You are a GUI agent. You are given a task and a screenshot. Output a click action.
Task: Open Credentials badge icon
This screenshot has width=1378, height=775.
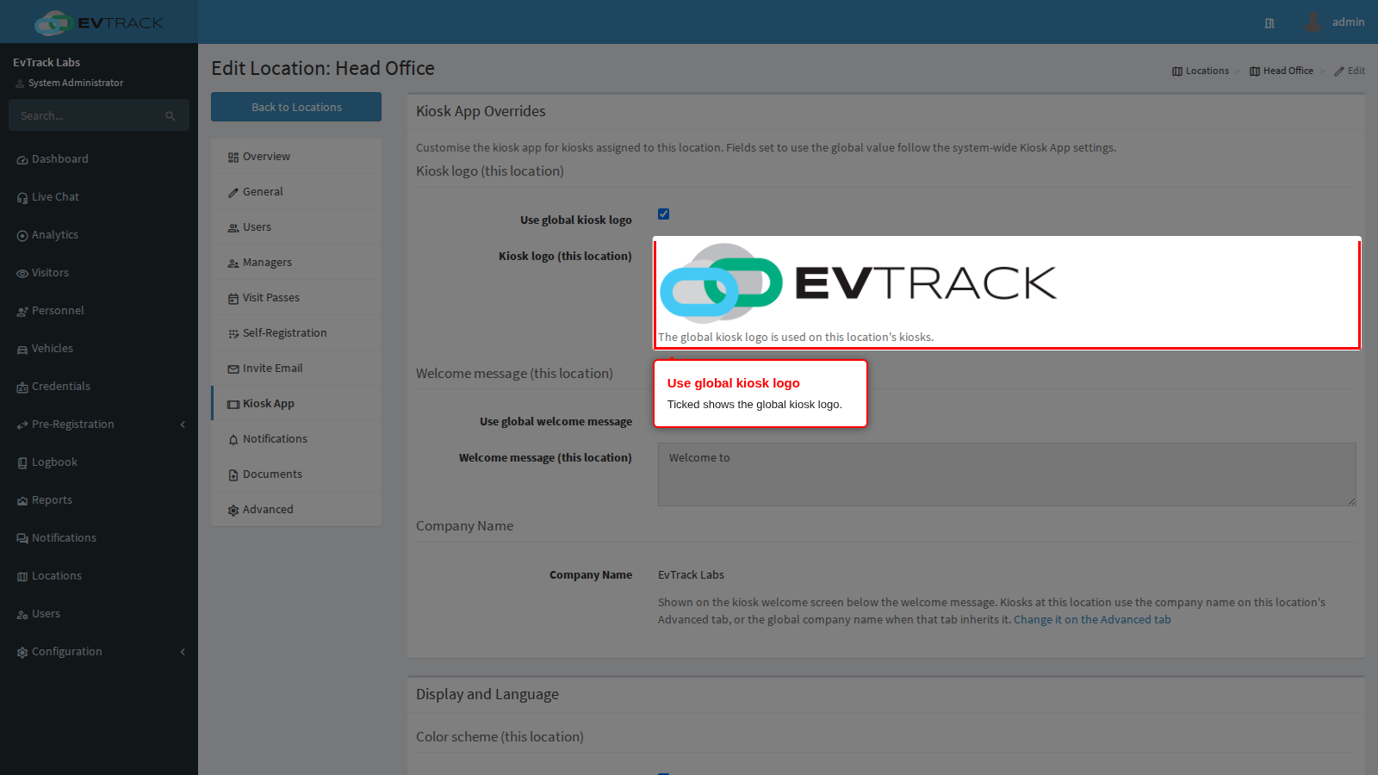(22, 387)
